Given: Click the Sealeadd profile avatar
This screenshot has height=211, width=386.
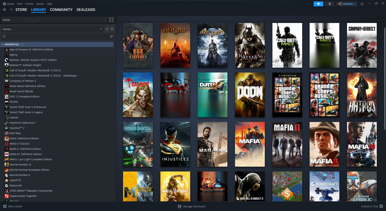Looking at the screenshot, I should pyautogui.click(x=339, y=4).
